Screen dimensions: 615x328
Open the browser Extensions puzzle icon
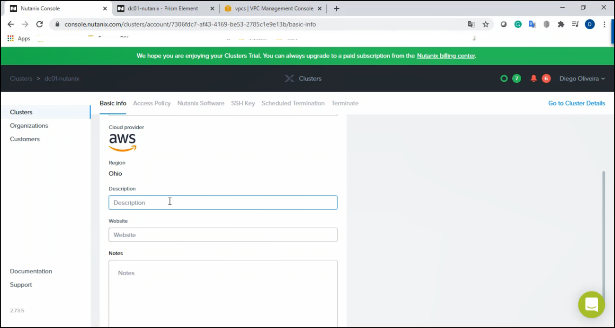[561, 24]
